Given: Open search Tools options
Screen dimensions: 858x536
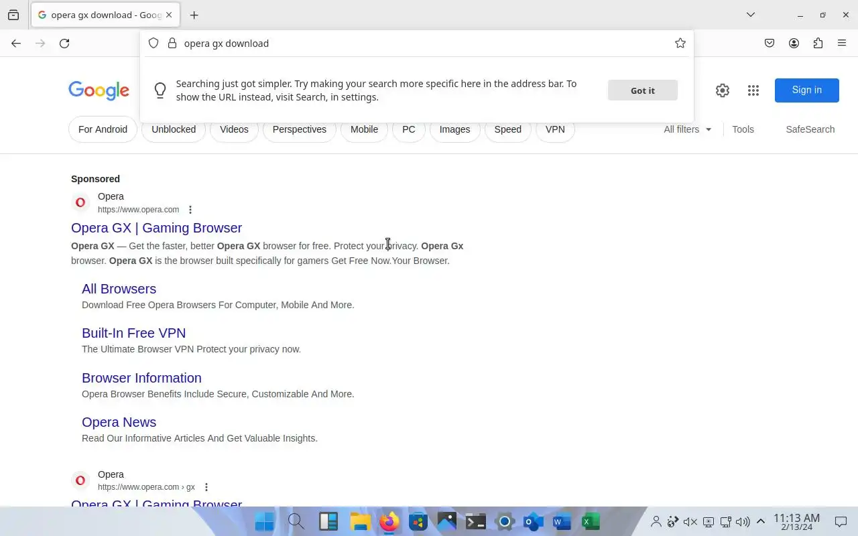Looking at the screenshot, I should [743, 129].
